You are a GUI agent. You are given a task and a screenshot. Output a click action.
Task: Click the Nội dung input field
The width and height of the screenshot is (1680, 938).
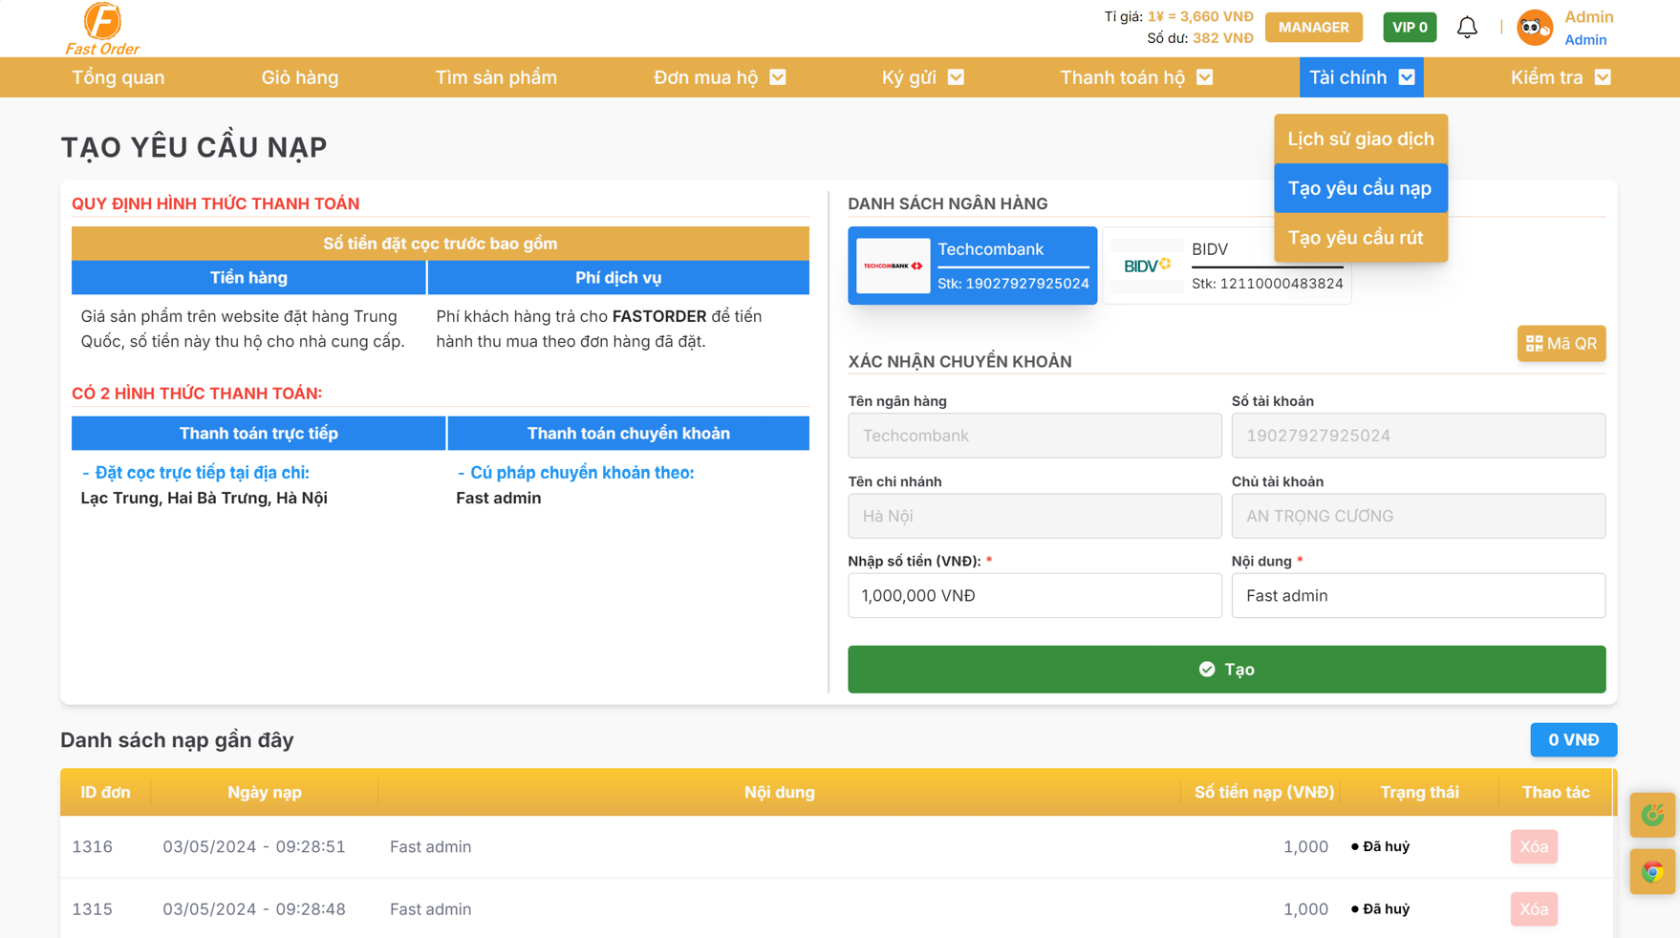coord(1418,596)
